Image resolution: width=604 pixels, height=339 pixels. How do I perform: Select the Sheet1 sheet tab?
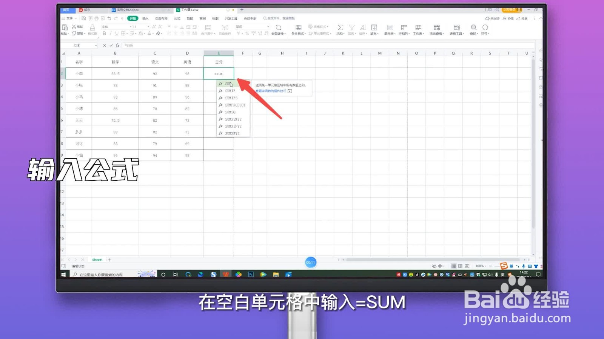97,260
